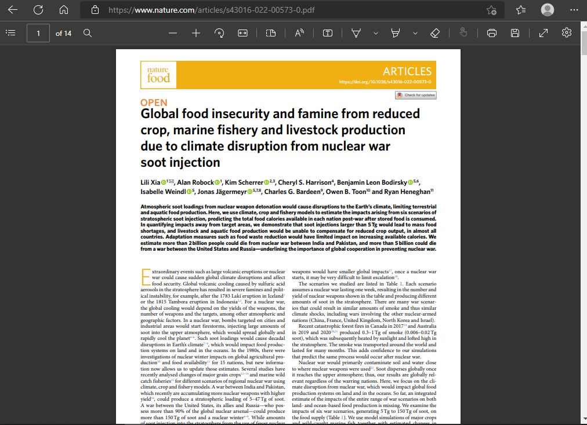This screenshot has width=587, height=425.
Task: Open Benjamin Leon Bodirsky's ORCID icon
Action: 410,182
